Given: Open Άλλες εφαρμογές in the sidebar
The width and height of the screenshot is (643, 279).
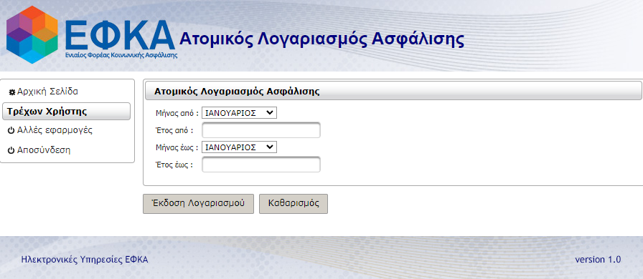Looking at the screenshot, I should (x=55, y=130).
